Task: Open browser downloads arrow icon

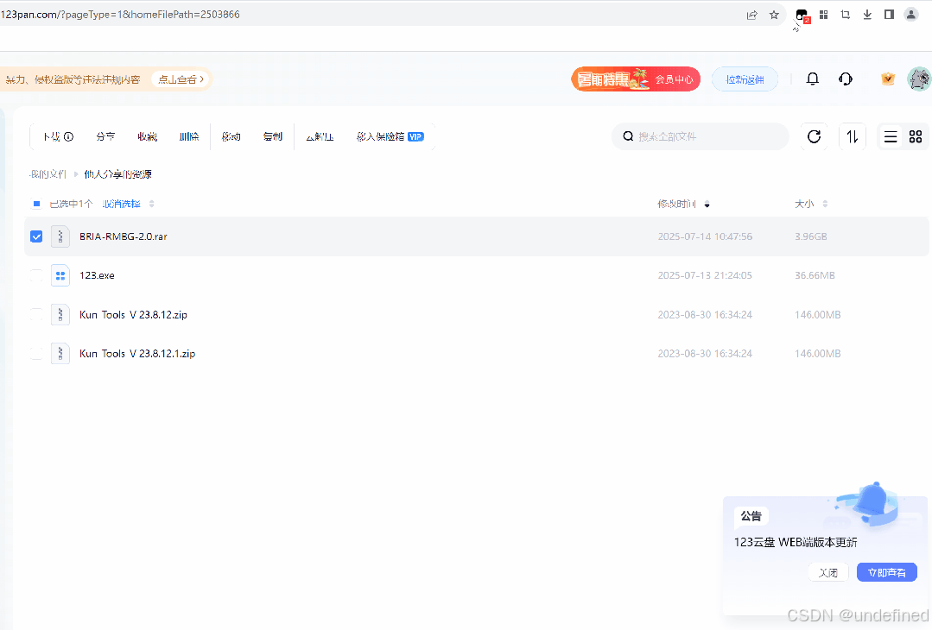Action: click(867, 15)
